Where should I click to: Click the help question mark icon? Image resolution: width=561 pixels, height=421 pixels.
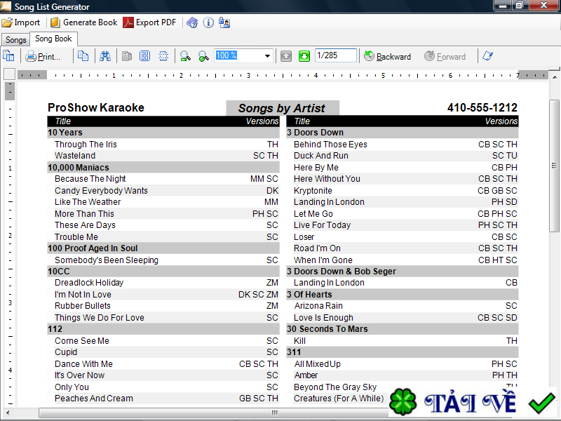192,22
